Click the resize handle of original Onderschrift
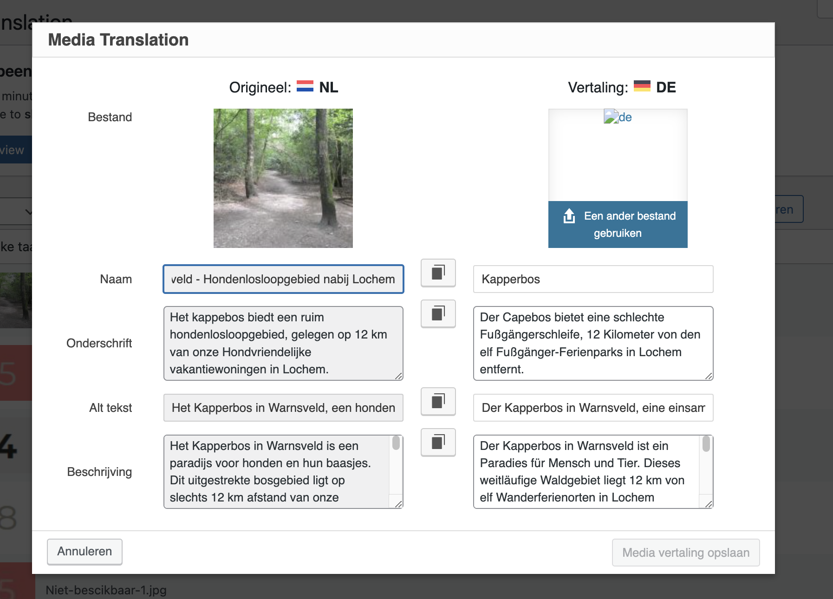 (x=398, y=376)
